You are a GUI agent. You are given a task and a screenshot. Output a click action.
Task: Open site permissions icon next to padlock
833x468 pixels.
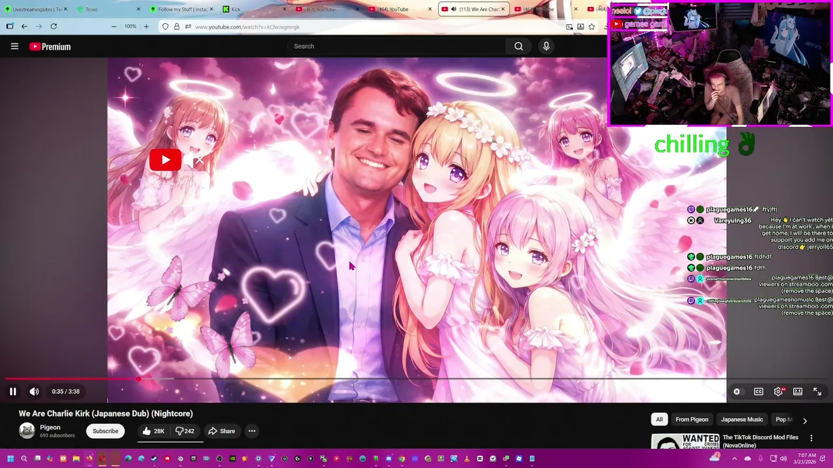click(x=187, y=27)
